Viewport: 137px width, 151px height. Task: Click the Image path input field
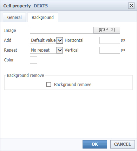[x=62, y=30]
